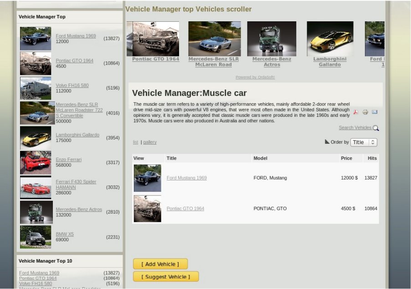Open Pontiac GTO 1964 in Vehicle Manager Top

point(74,60)
